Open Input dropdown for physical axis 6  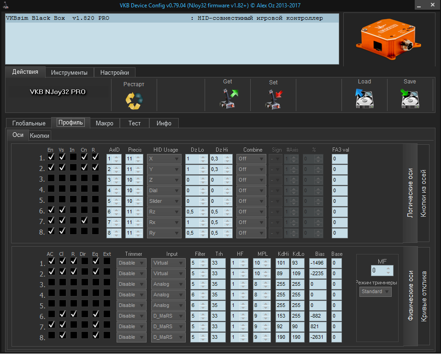[x=168, y=316]
